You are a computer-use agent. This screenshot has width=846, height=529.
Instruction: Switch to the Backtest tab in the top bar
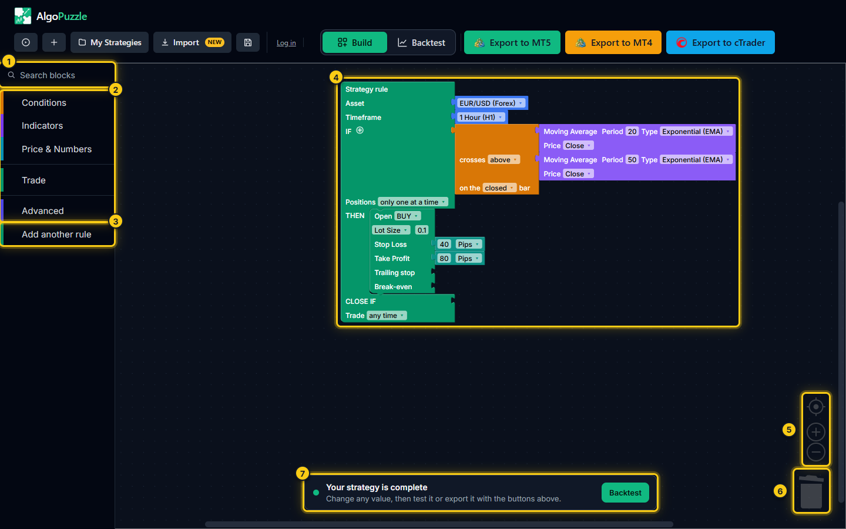click(421, 42)
